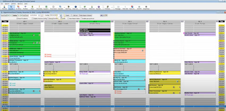The height and width of the screenshot is (111, 226).
Task: Click Sizzle off today black note
Action: click(x=95, y=31)
